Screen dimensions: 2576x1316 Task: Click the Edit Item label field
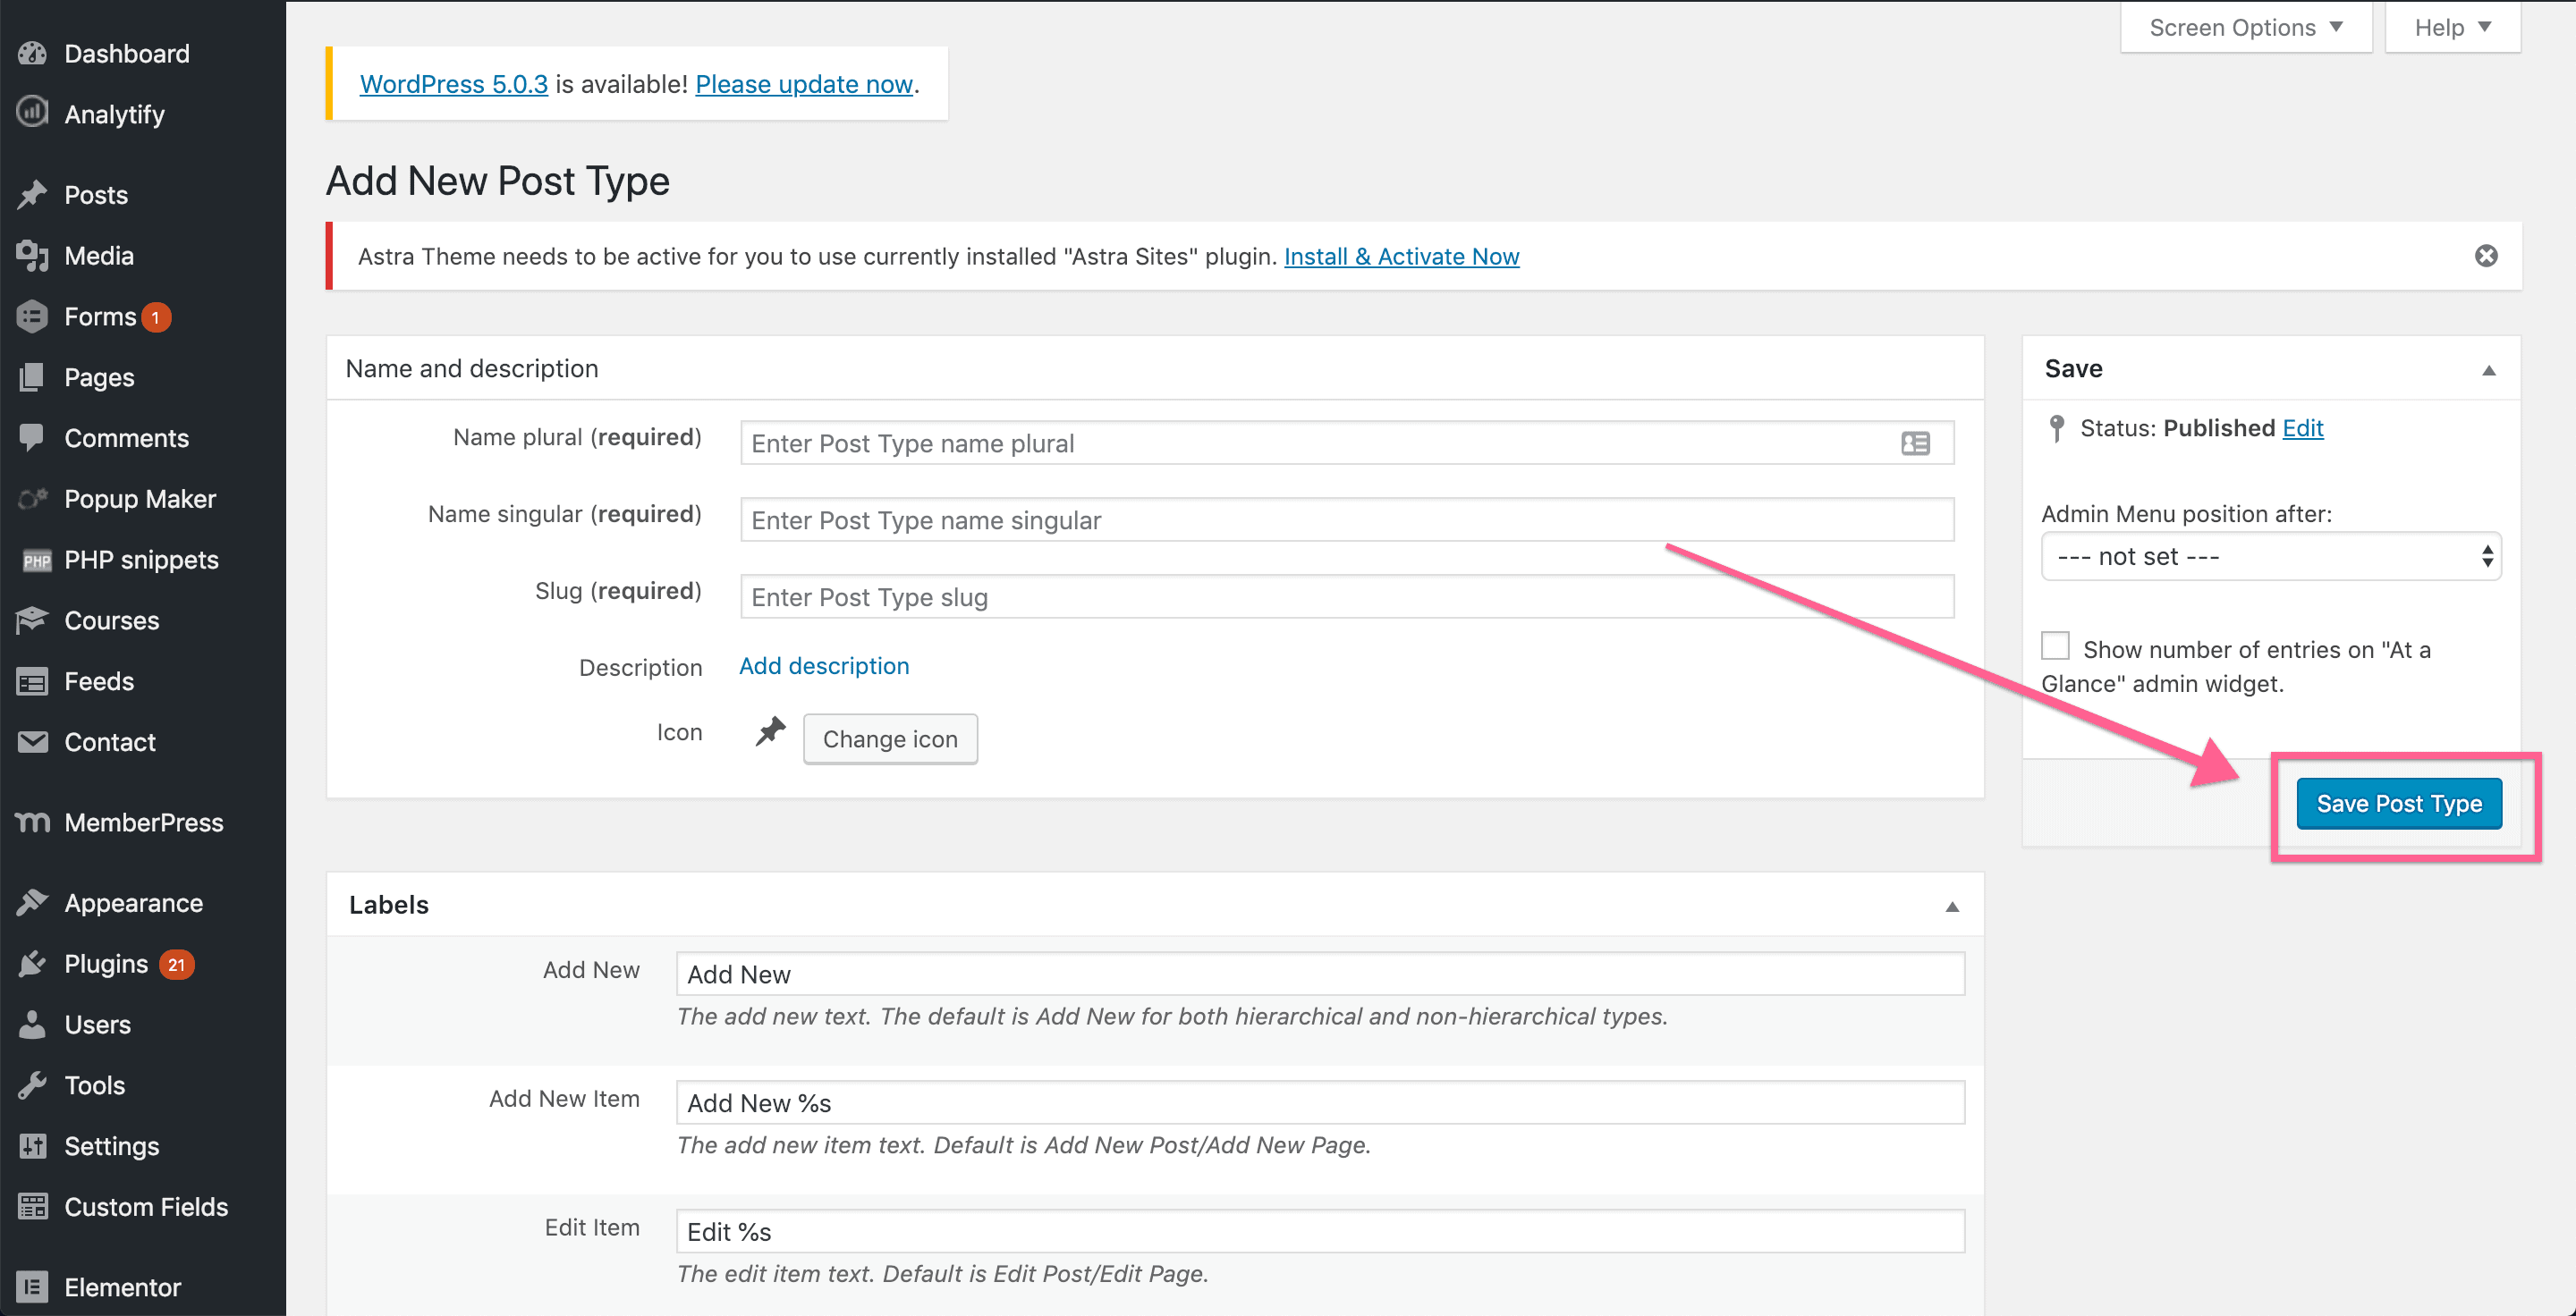click(x=1320, y=1231)
